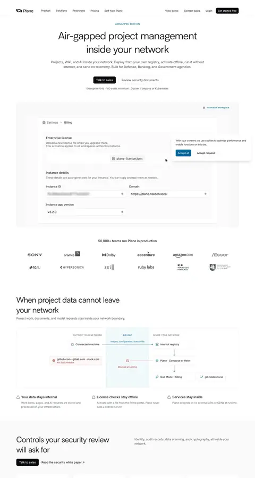Click the Domain field showing plane.halden.local
The image size is (255, 478).
(169, 194)
